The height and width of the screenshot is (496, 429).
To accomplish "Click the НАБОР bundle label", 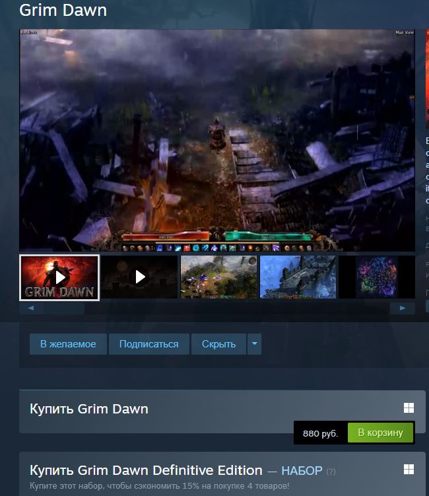I will 302,471.
